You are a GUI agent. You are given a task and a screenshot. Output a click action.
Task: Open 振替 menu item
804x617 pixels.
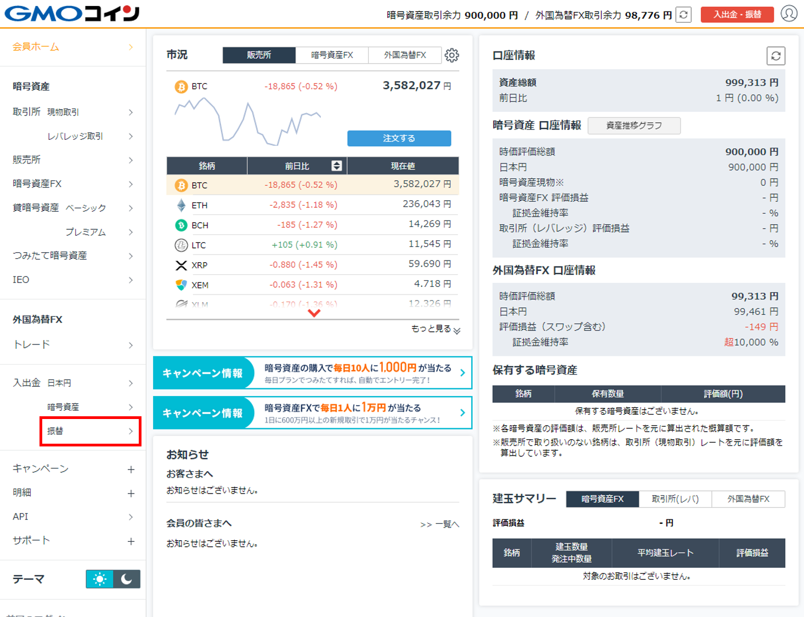click(x=90, y=431)
